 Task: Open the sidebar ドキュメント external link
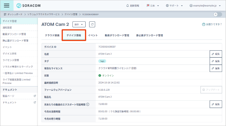point(19,103)
